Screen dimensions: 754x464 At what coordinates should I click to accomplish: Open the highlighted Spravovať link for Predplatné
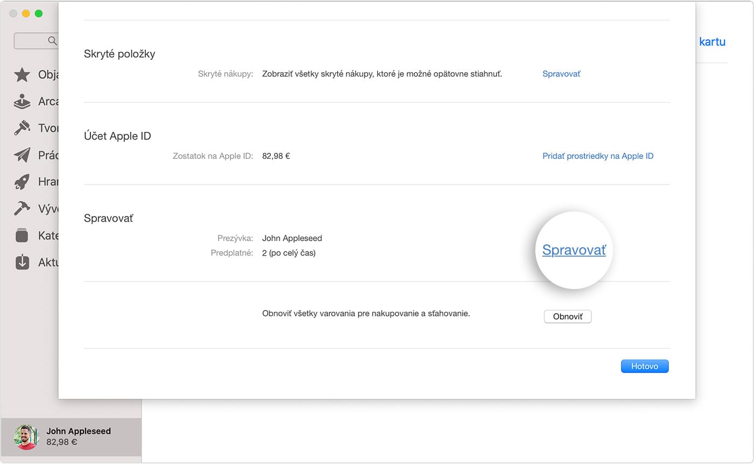pos(574,250)
